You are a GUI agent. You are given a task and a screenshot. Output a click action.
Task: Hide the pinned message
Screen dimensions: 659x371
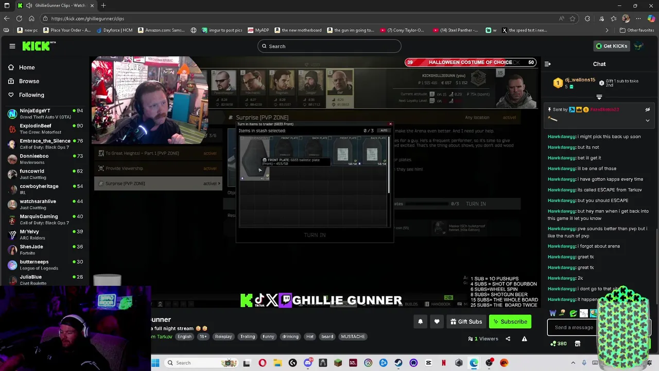(648, 109)
